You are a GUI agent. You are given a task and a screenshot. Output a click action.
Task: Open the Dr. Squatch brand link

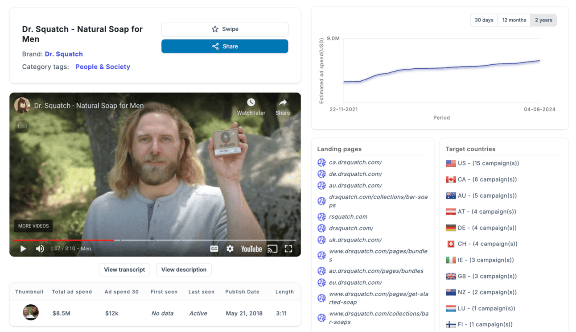[x=64, y=54]
